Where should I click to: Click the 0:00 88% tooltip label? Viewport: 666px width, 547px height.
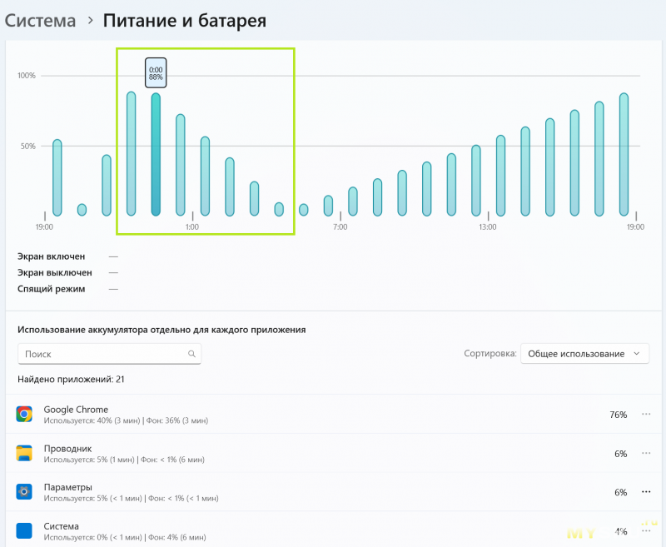(x=156, y=70)
